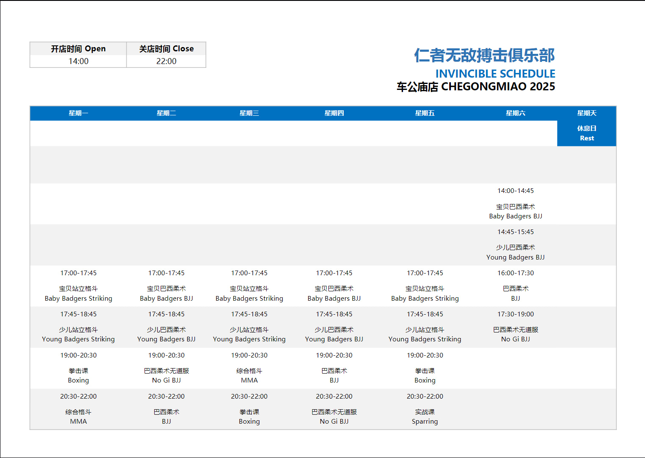Viewport: 645px width, 458px height.
Task: Select the Sparring class on Friday
Action: click(425, 417)
